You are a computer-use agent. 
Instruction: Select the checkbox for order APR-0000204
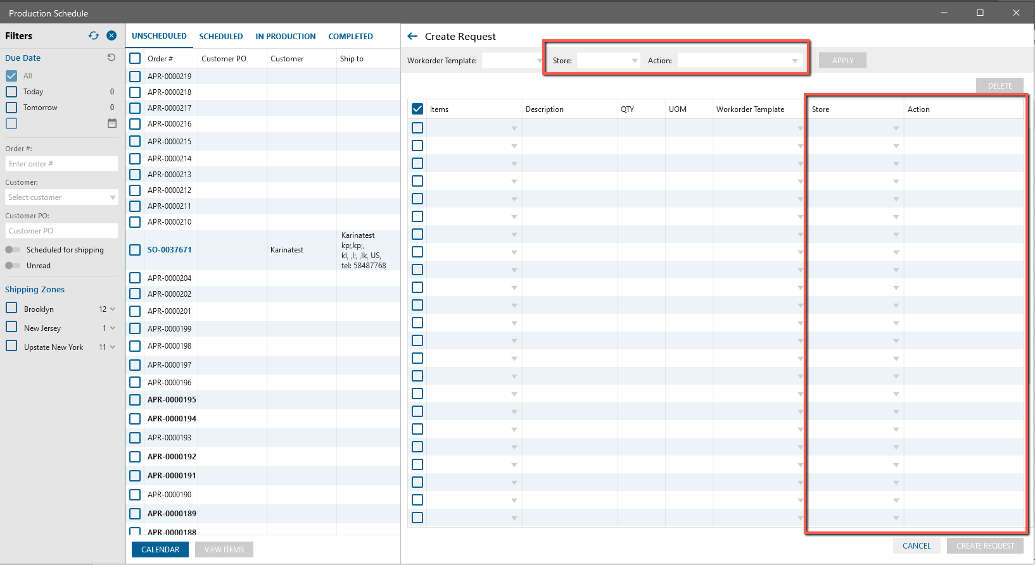(x=135, y=278)
